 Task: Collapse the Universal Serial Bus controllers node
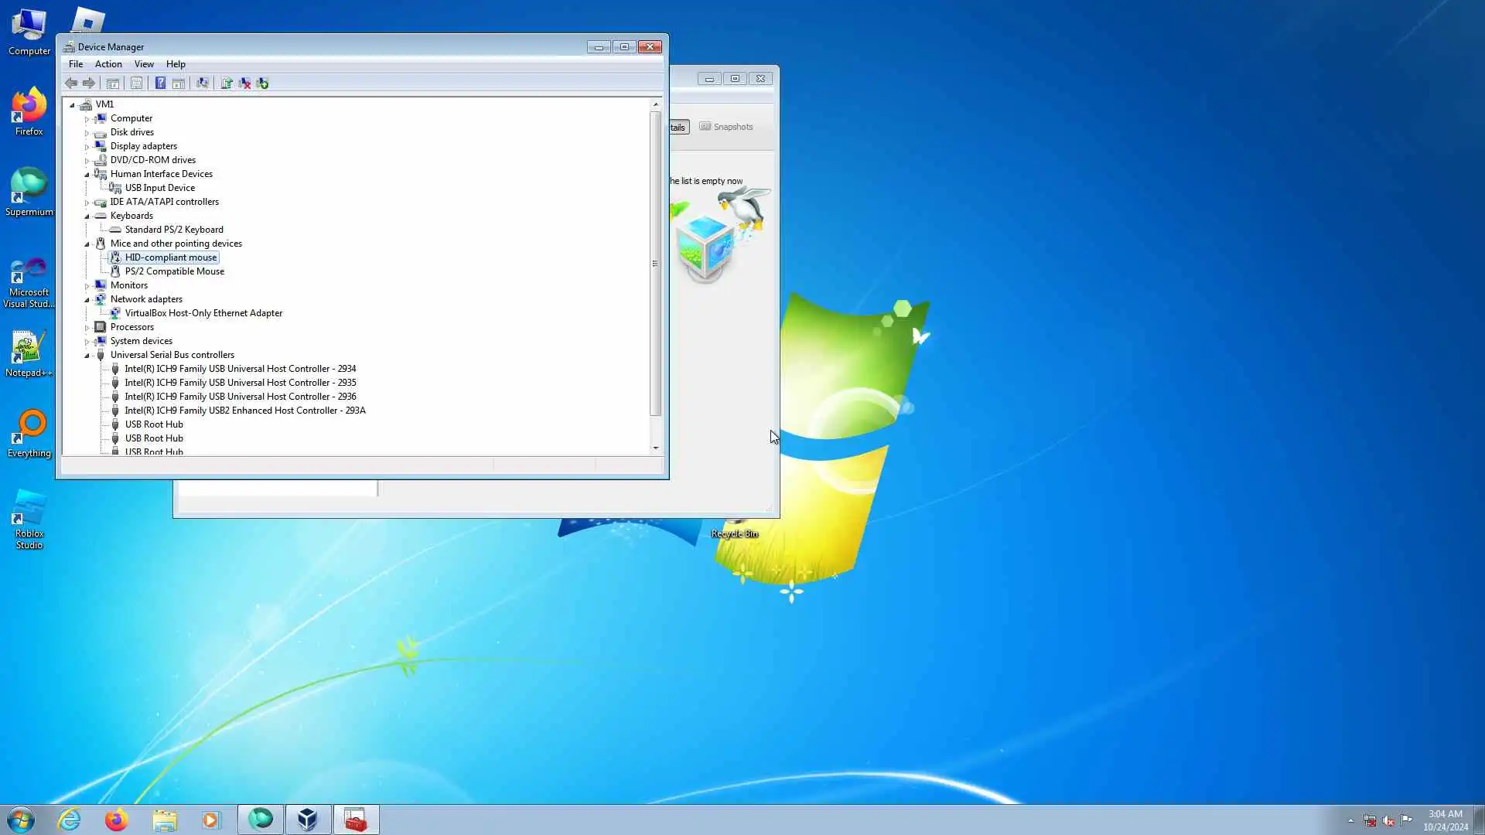click(87, 356)
